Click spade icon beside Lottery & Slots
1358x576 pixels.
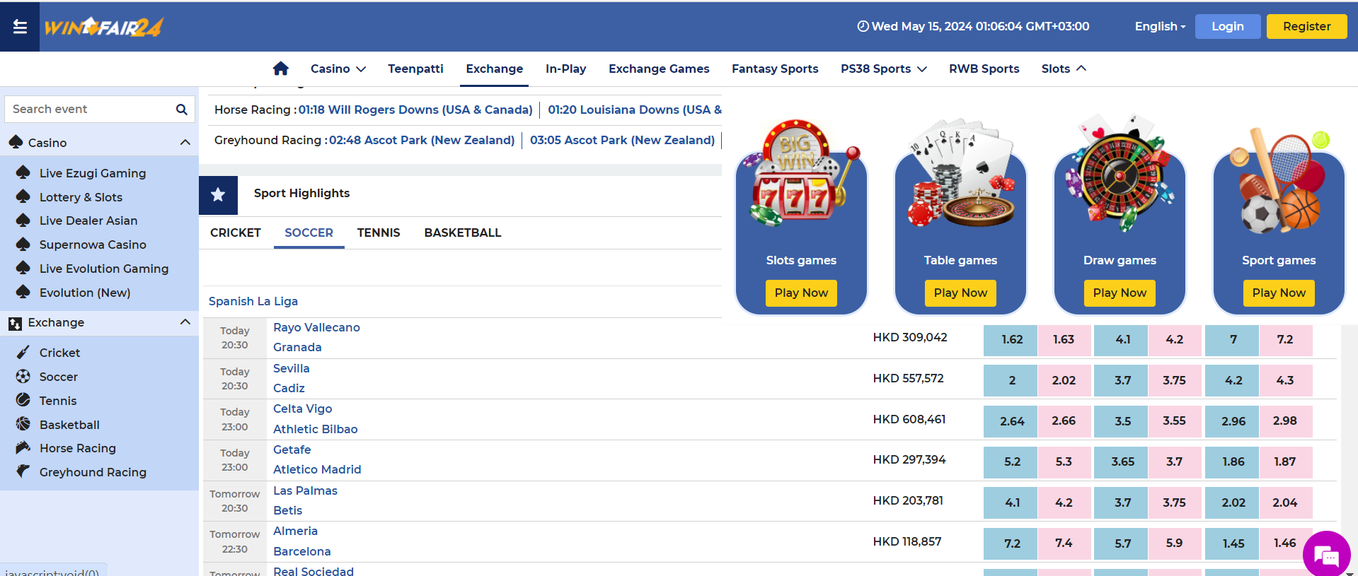click(23, 196)
